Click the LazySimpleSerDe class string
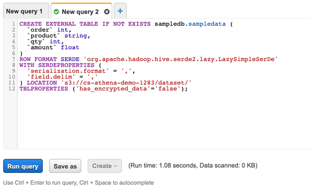The height and width of the screenshot is (190, 310). click(181, 59)
